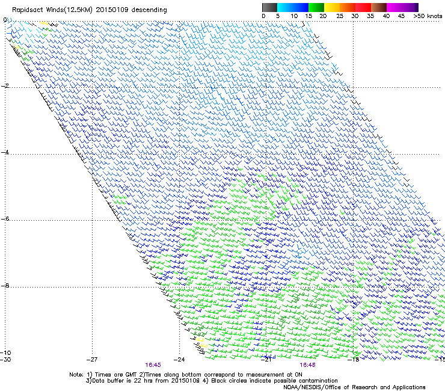Click the '>50 knots' legend label
The image size is (445, 391).
(x=428, y=16)
